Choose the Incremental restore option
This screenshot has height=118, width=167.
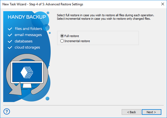pyautogui.click(x=62, y=41)
